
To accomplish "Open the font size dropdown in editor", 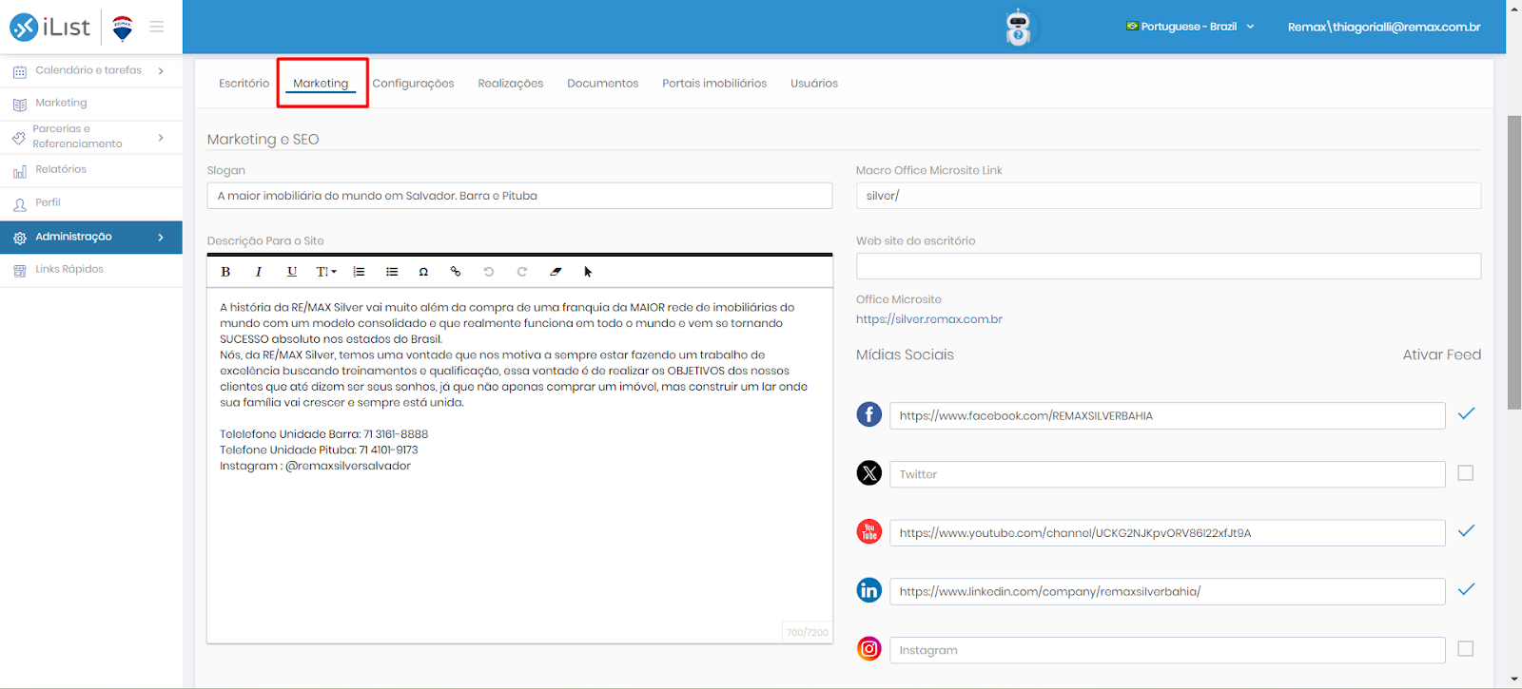I will click(x=326, y=272).
